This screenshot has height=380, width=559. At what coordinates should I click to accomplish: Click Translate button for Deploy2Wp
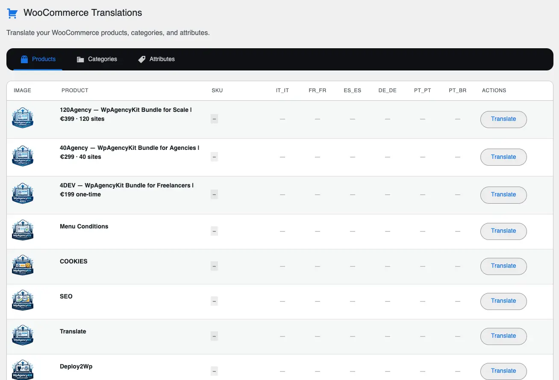(x=503, y=371)
